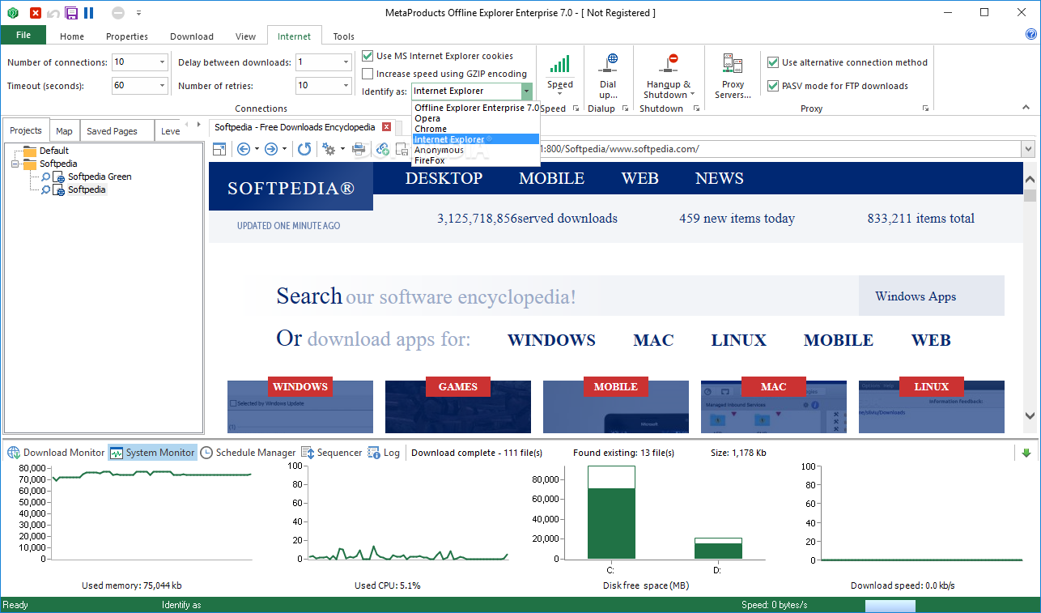Switch to the View ribbon tab
This screenshot has height=613, width=1041.
(x=245, y=36)
